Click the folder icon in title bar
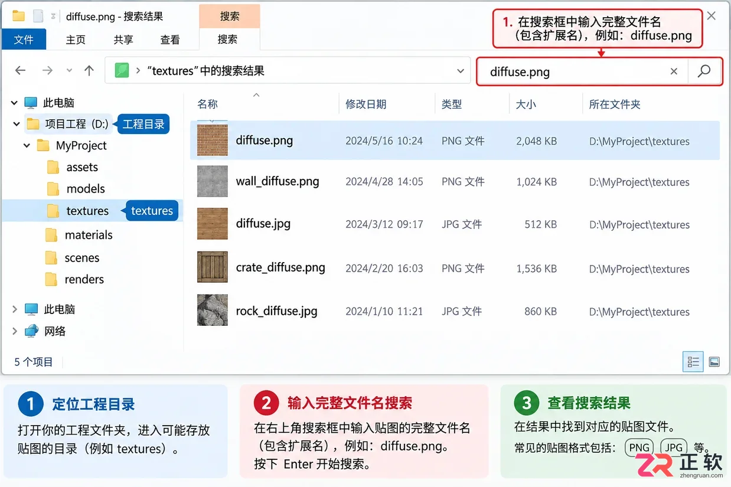This screenshot has height=487, width=731. 18,16
